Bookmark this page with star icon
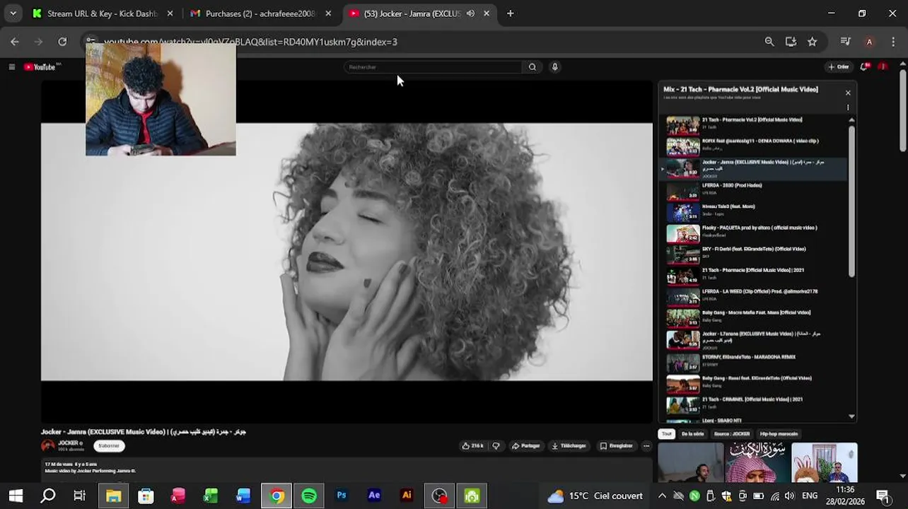This screenshot has width=908, height=509. pyautogui.click(x=813, y=42)
